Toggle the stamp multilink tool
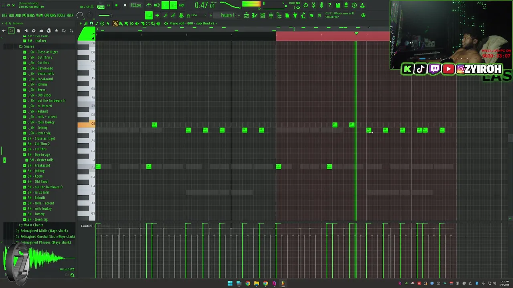The height and width of the screenshot is (288, 513). click(x=181, y=15)
